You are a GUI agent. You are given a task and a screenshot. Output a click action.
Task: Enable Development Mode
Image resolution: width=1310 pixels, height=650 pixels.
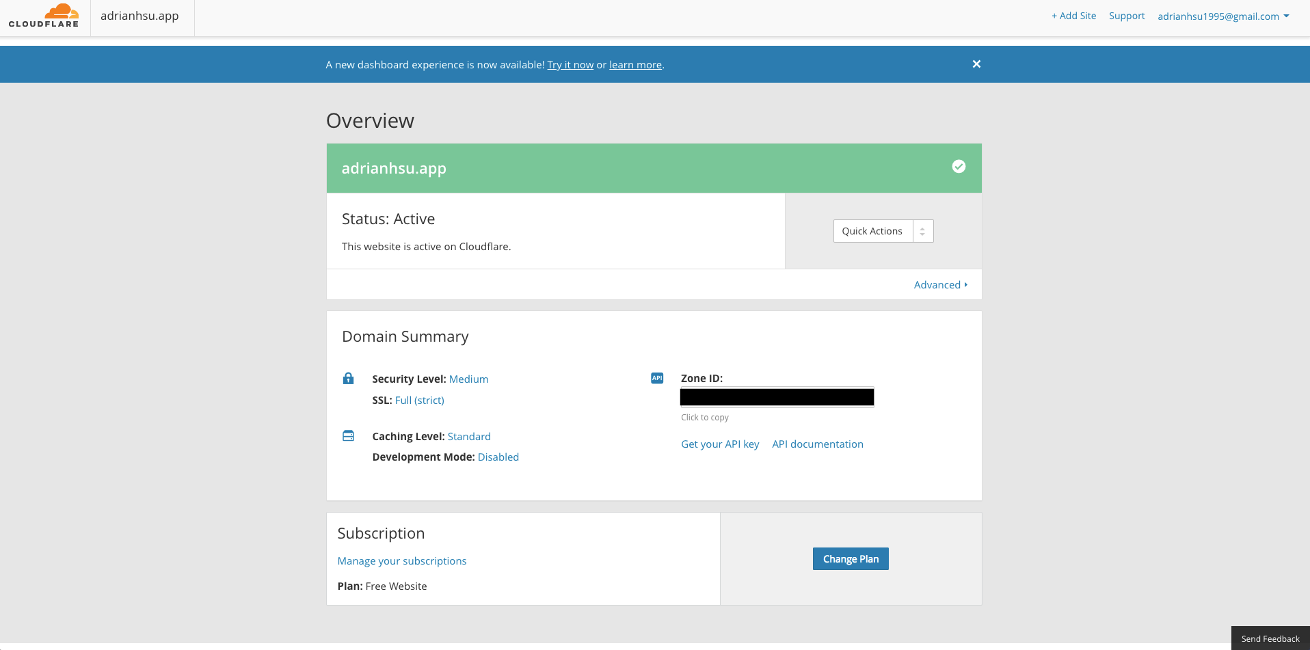coord(498,457)
